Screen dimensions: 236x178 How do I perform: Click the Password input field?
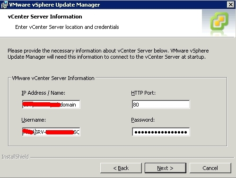click(x=161, y=132)
